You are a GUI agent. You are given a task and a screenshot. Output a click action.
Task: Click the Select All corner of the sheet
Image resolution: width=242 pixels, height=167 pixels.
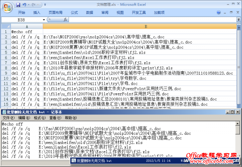click(x=6, y=26)
